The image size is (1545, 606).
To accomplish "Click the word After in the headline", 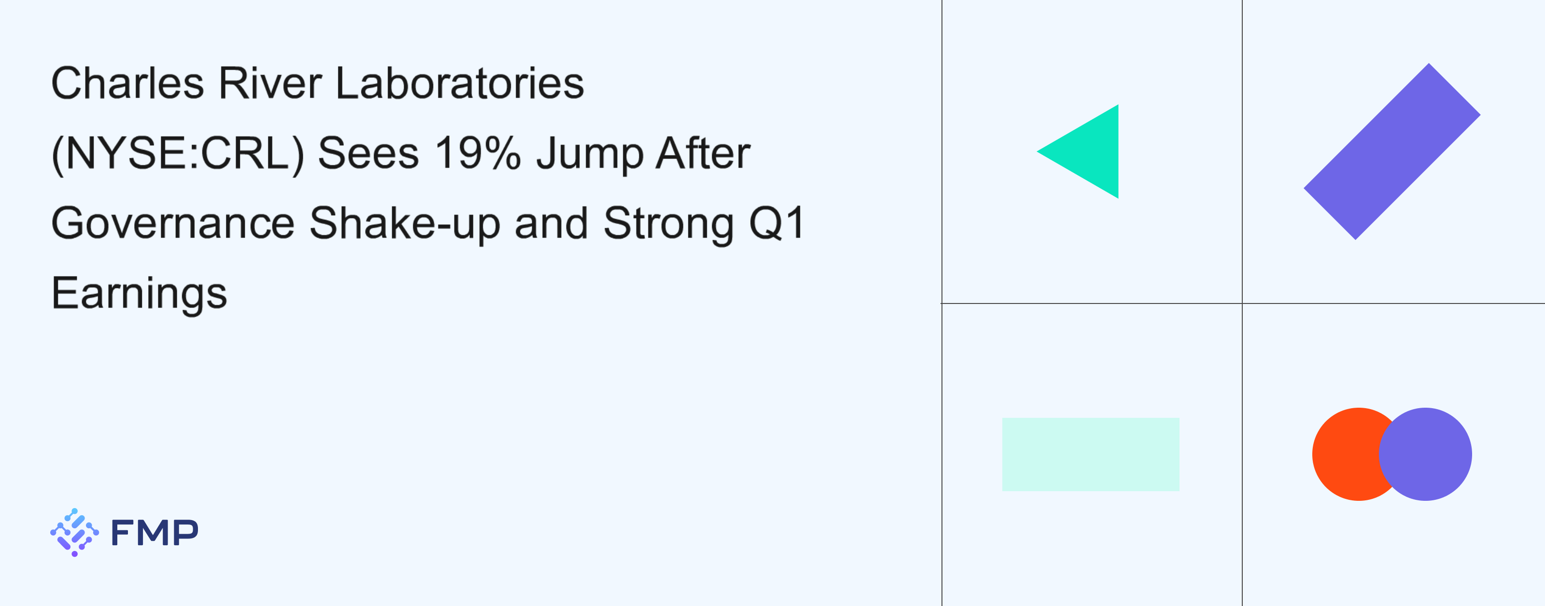I will coord(703,153).
